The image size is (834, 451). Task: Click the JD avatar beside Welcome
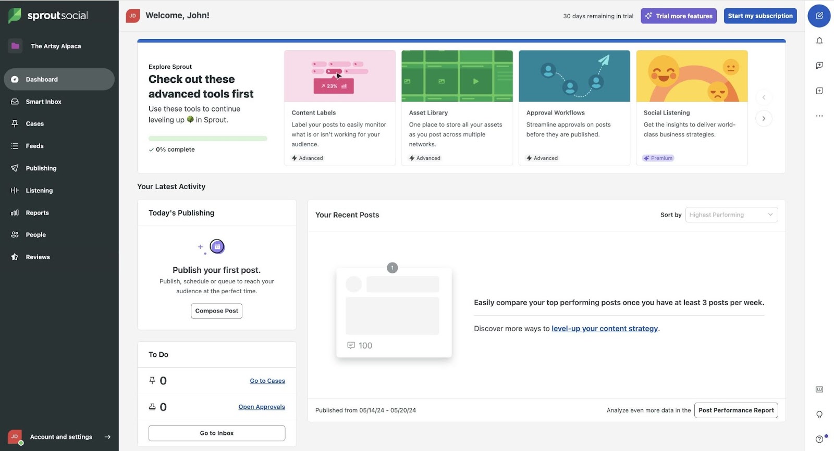click(x=132, y=16)
